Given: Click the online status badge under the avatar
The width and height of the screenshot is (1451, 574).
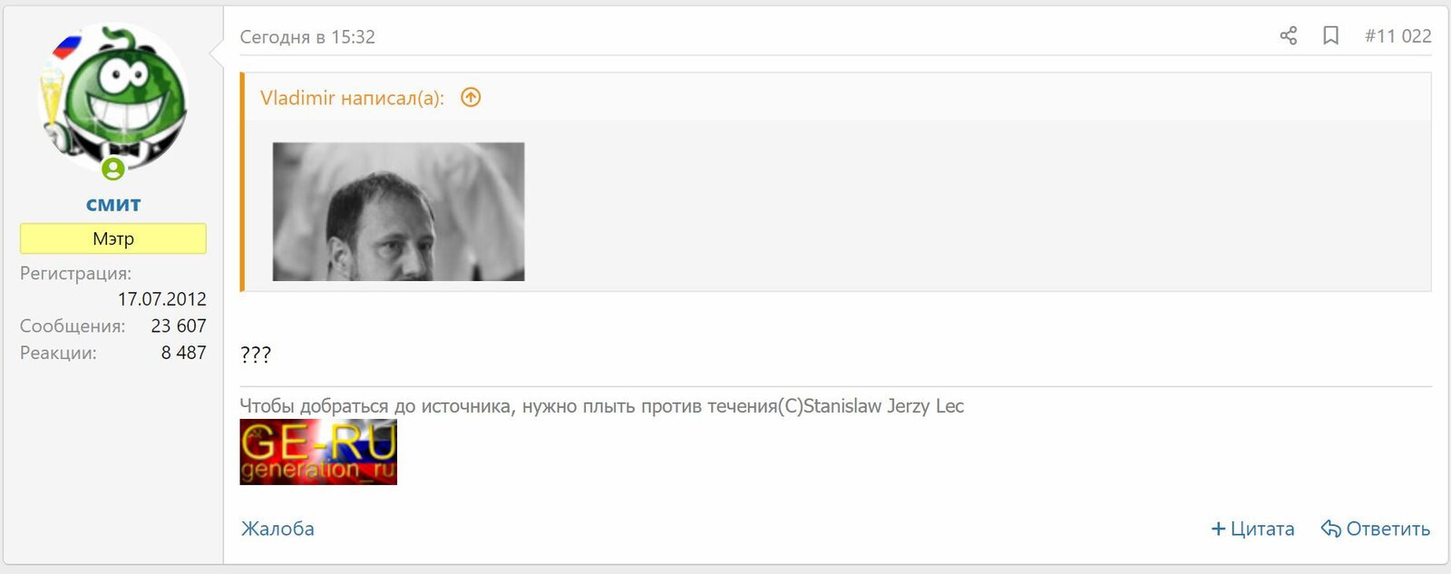Looking at the screenshot, I should tap(112, 169).
